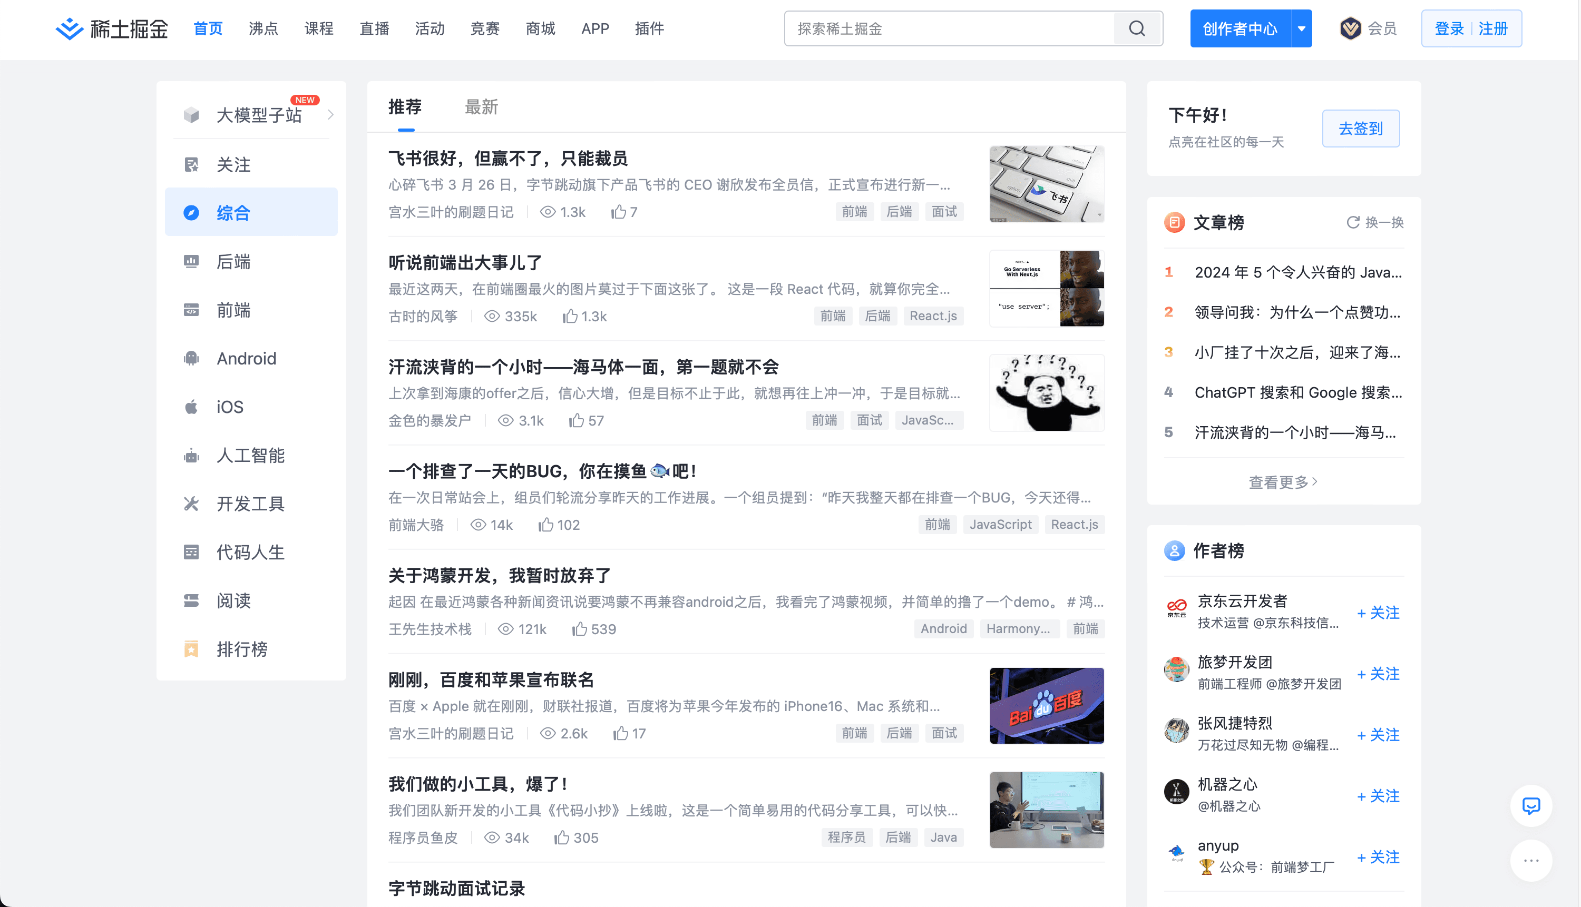Open 直播 in the top navigation
This screenshot has width=1581, height=907.
pos(375,28)
